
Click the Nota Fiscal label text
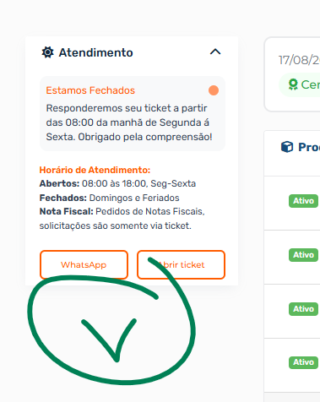click(x=66, y=211)
